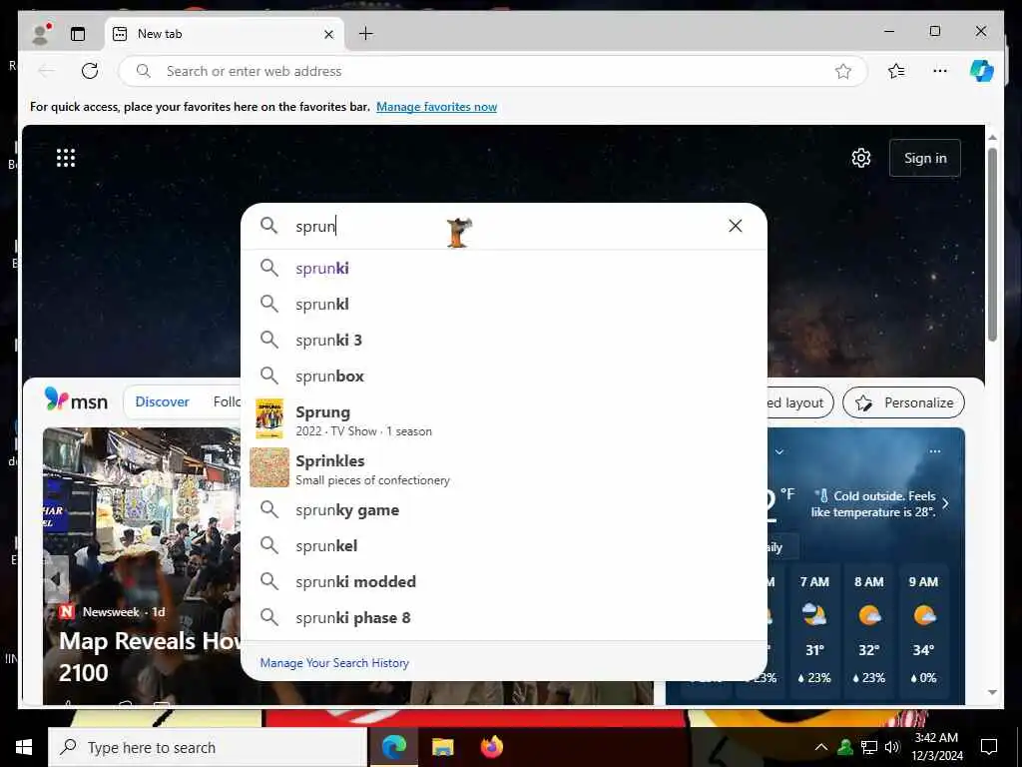Click the Personalize button
Viewport: 1022px width, 767px height.
(903, 402)
